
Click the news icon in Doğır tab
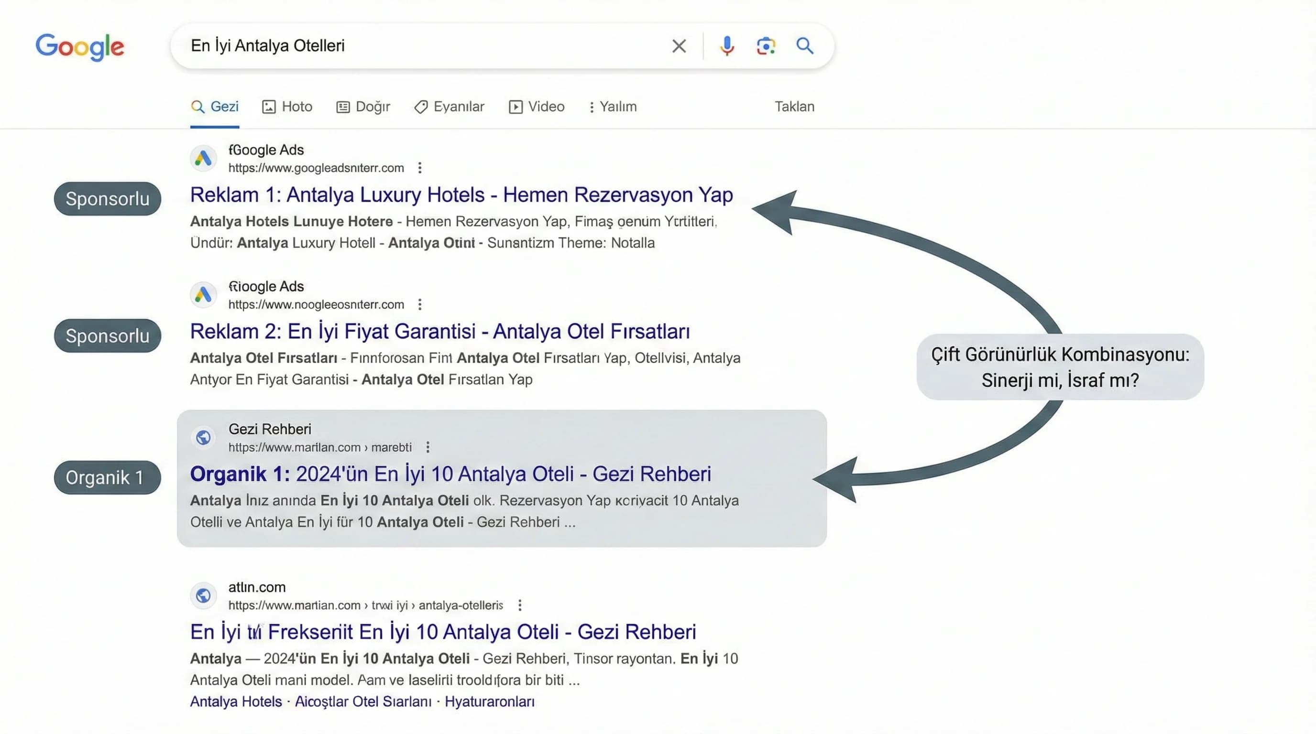tap(343, 107)
